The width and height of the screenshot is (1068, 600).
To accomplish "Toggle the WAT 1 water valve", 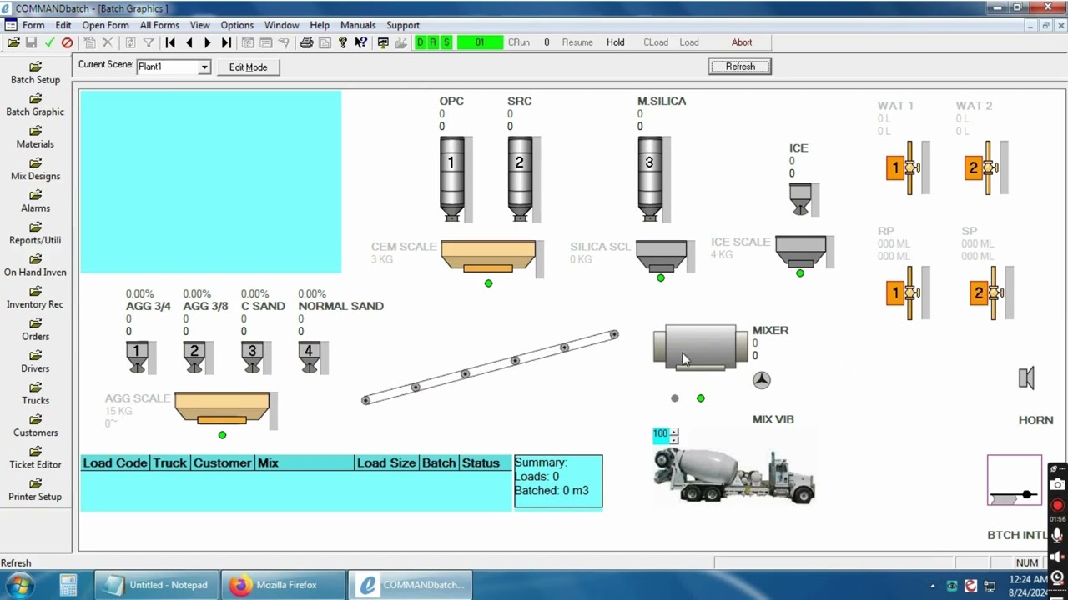I will (x=903, y=168).
